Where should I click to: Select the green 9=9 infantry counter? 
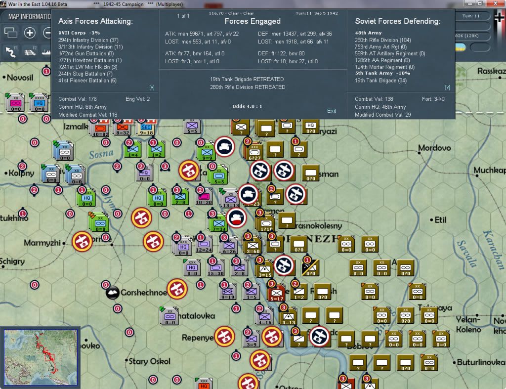(207, 152)
